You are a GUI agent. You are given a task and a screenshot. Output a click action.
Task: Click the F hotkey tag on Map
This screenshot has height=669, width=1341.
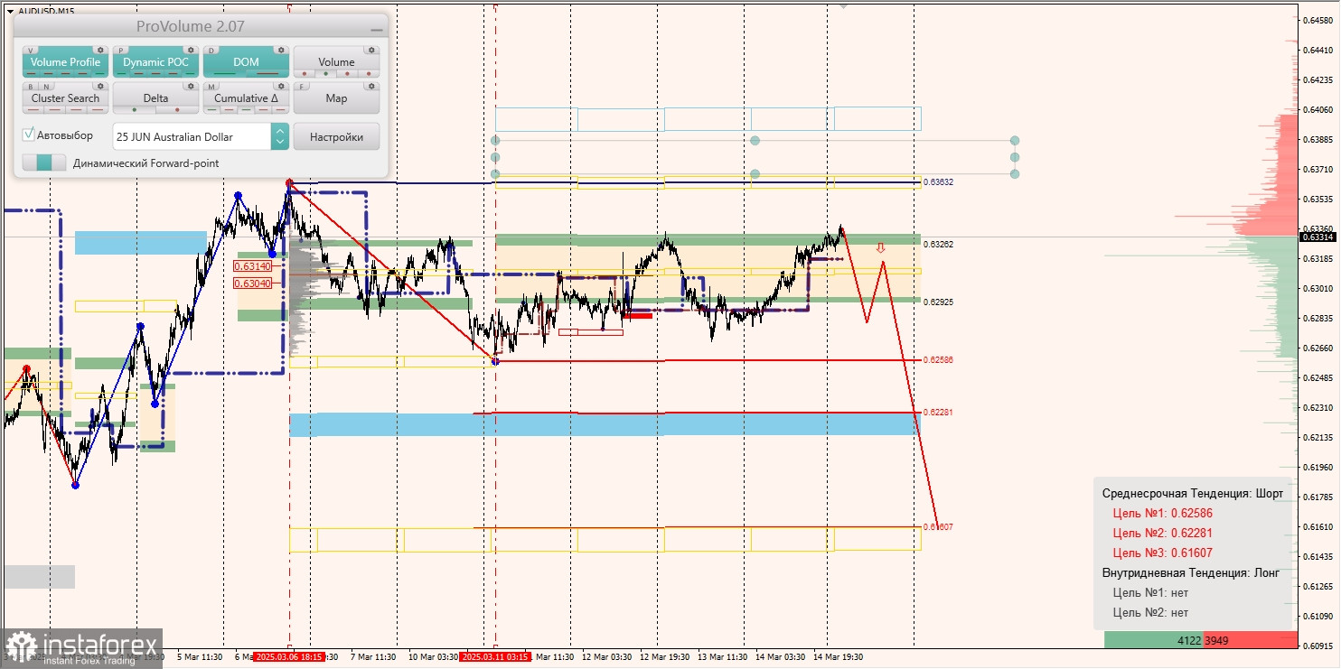(302, 87)
